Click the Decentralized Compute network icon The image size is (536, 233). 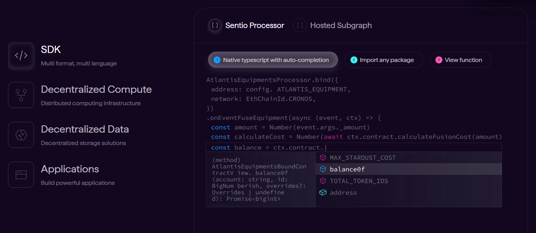[x=21, y=95]
